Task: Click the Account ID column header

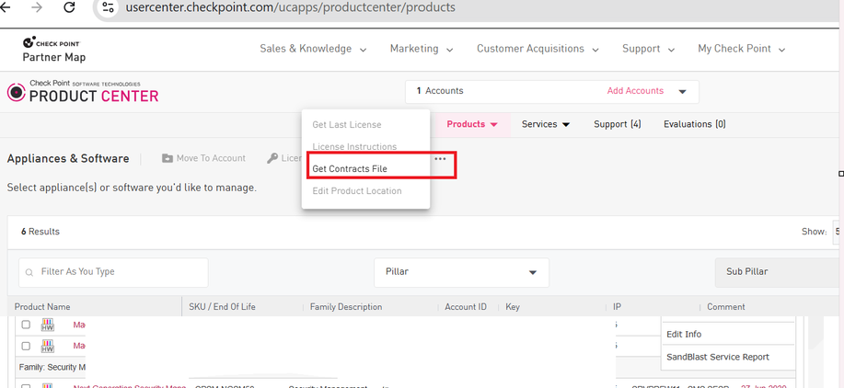Action: click(x=466, y=307)
